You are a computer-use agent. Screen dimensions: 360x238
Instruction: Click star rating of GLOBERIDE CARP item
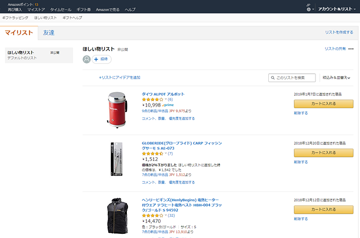[152, 154]
